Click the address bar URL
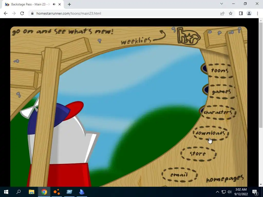The image size is (263, 197). tap(69, 13)
